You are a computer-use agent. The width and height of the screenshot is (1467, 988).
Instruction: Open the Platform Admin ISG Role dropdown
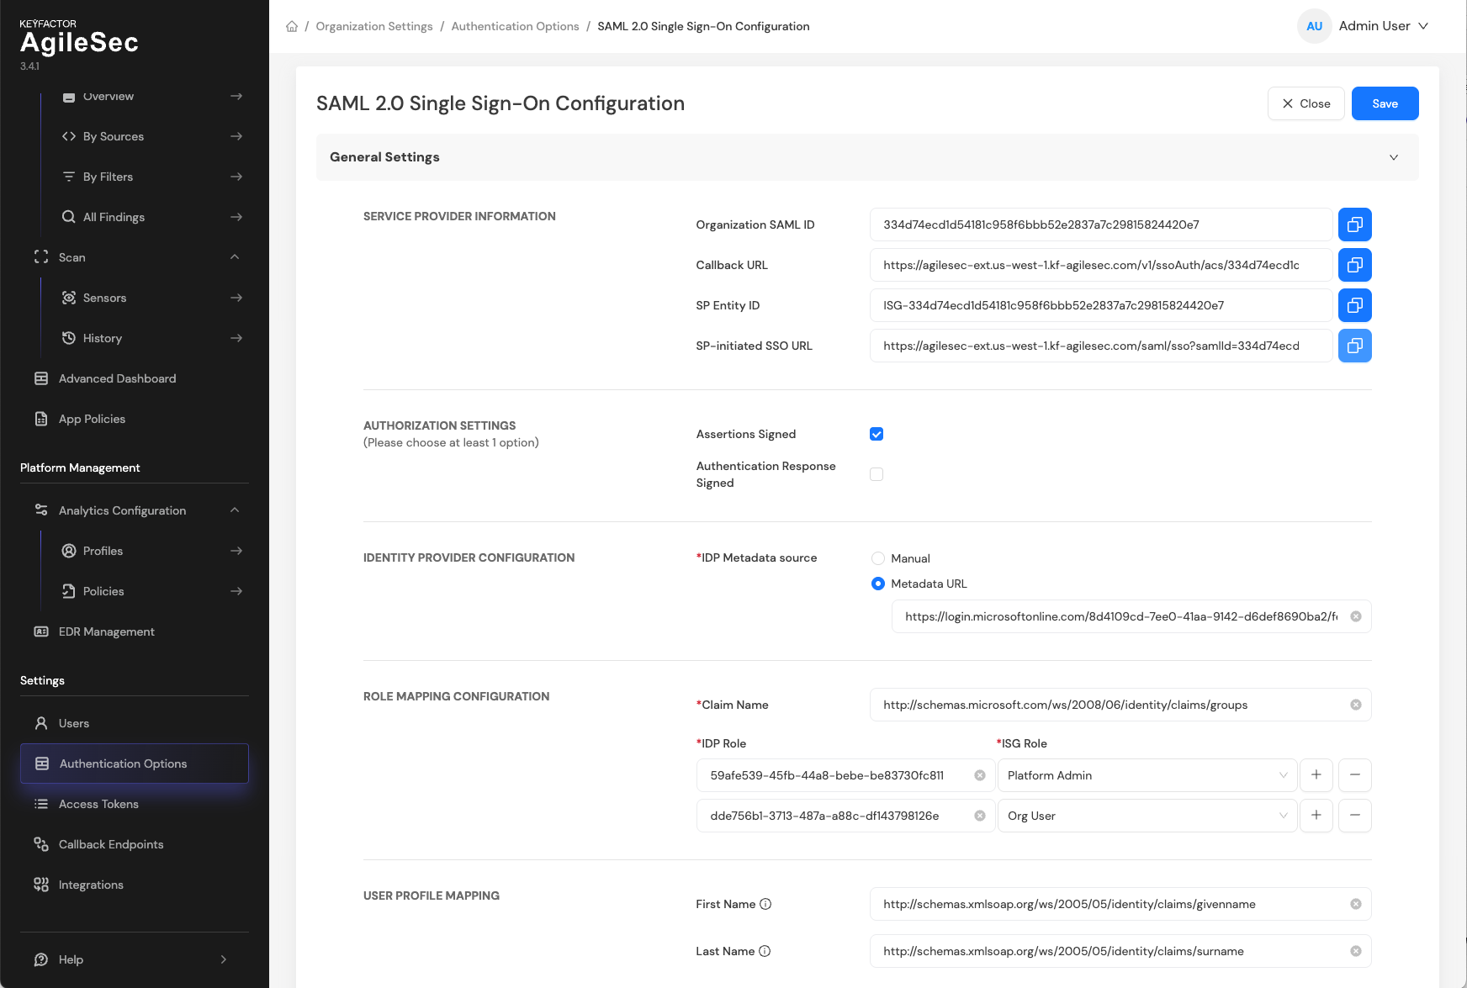coord(1147,775)
